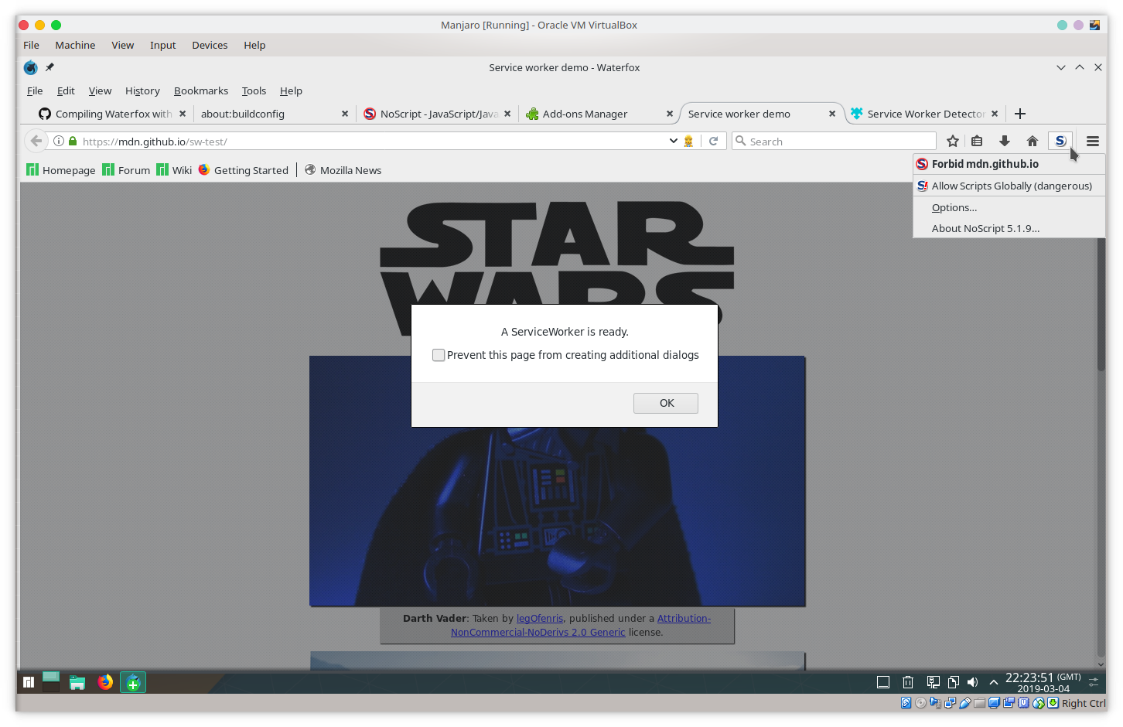This screenshot has width=1123, height=727.
Task: Expand hidden system tray icons arrow
Action: (x=994, y=682)
